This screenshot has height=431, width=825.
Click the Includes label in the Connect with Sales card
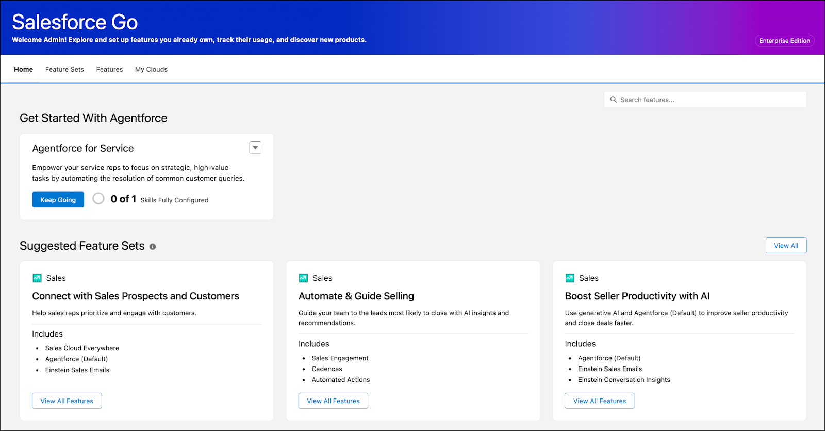pos(47,334)
